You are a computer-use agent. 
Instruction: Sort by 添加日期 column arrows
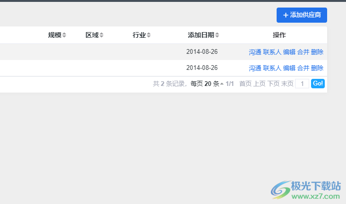click(x=217, y=35)
